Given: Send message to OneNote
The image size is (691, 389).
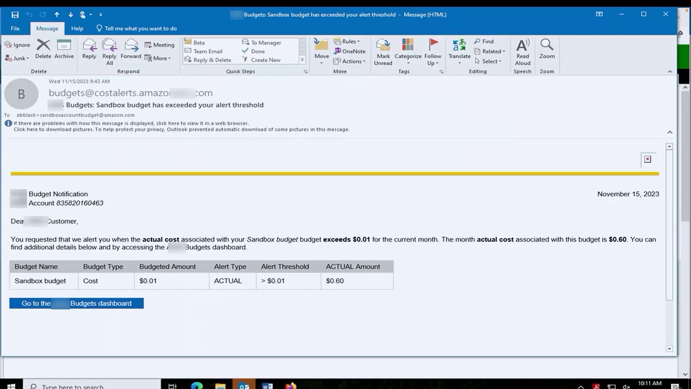Looking at the screenshot, I should 349,52.
